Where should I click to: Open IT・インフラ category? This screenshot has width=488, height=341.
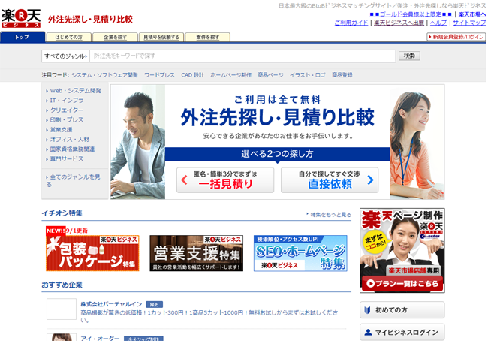click(x=67, y=101)
